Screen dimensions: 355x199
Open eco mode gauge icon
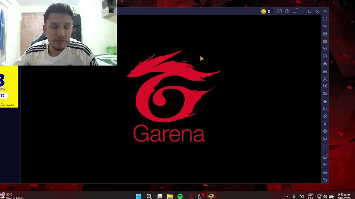[x=325, y=138]
